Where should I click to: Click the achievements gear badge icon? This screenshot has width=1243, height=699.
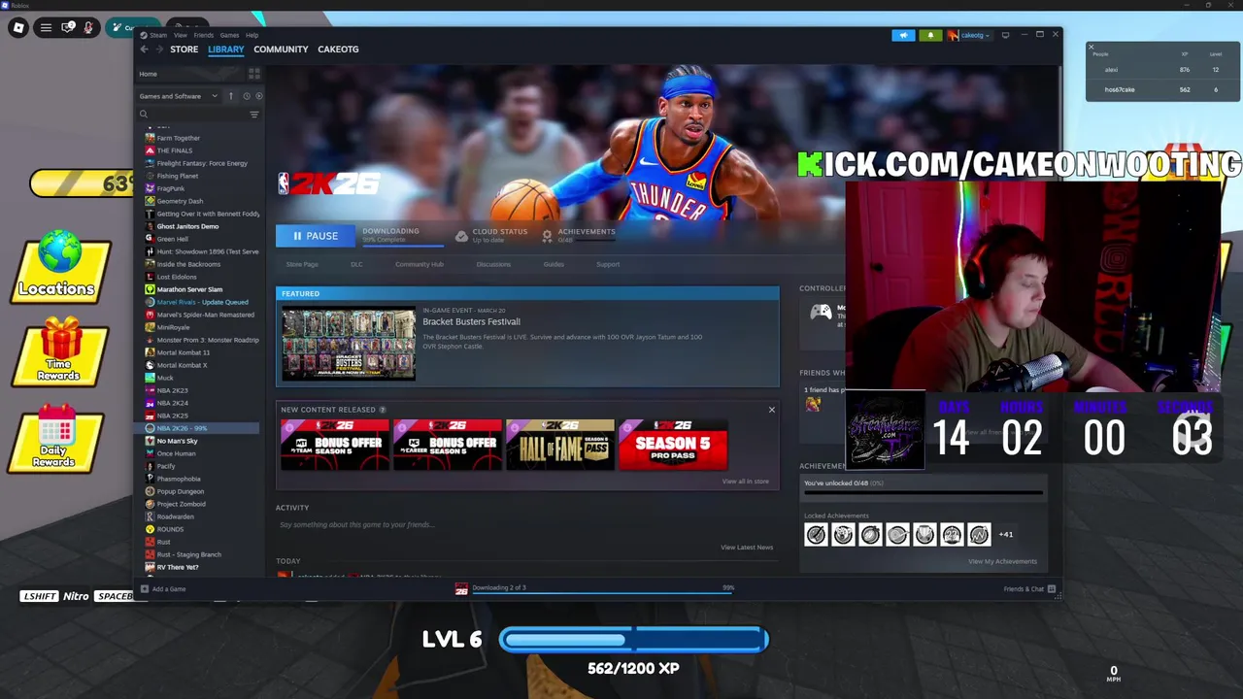pyautogui.click(x=547, y=235)
